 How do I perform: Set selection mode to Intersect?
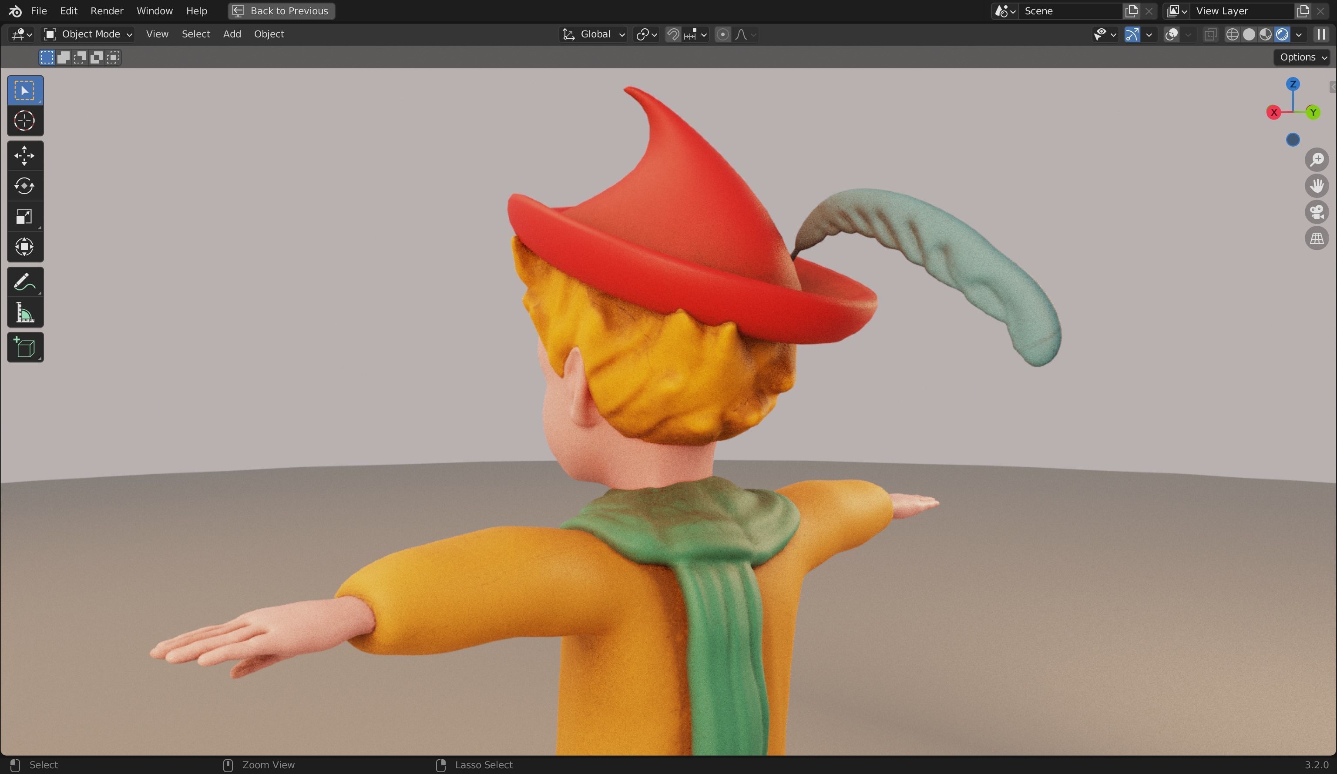[112, 57]
